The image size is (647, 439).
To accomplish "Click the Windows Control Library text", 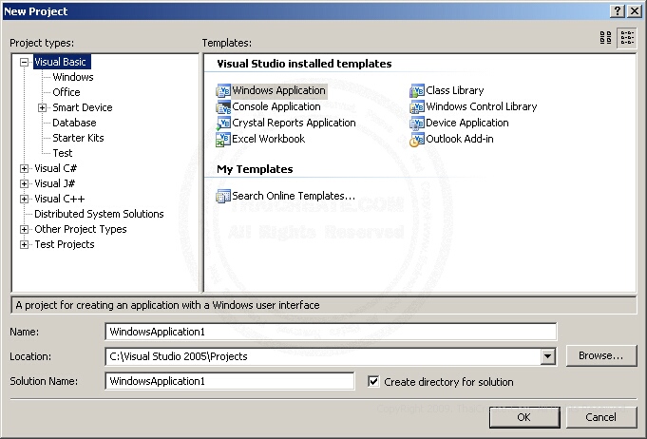I will [x=482, y=106].
